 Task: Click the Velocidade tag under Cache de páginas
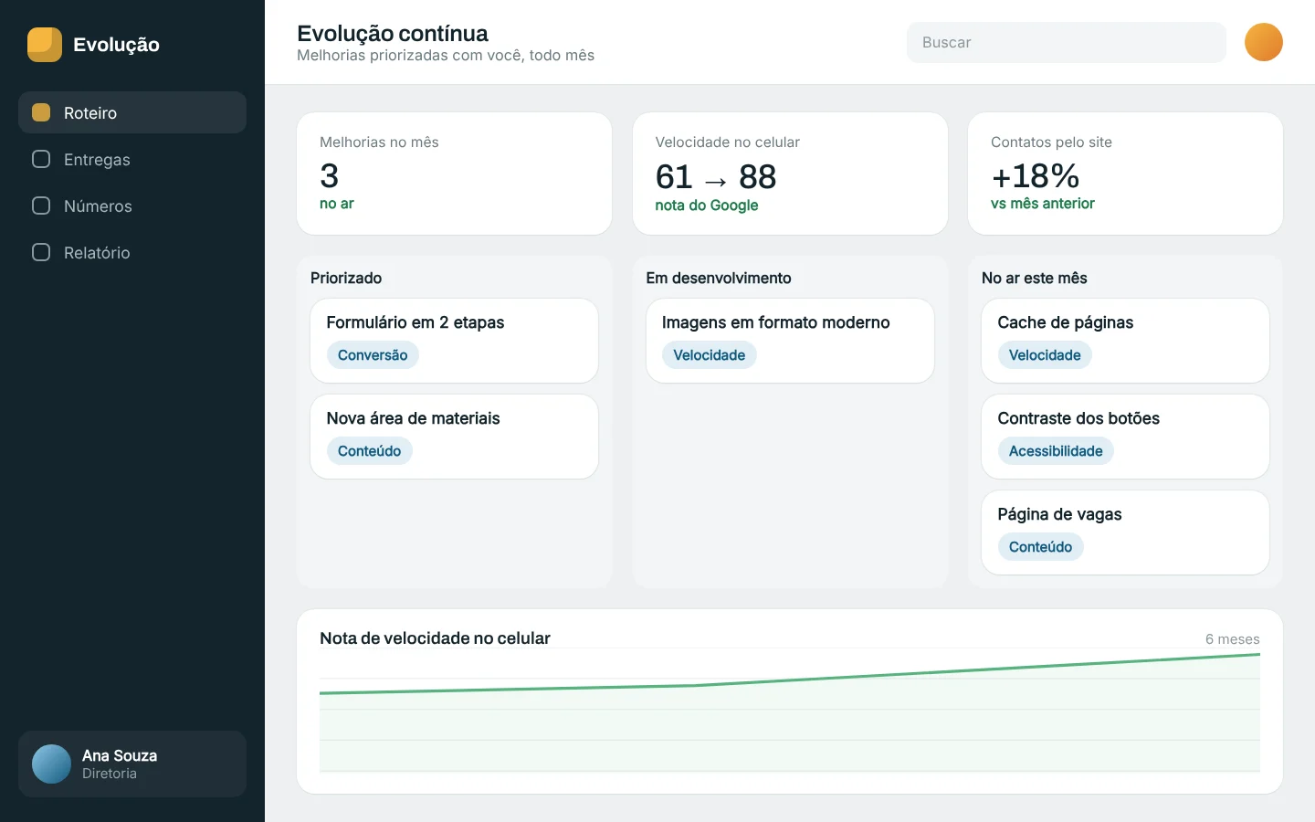tap(1045, 355)
